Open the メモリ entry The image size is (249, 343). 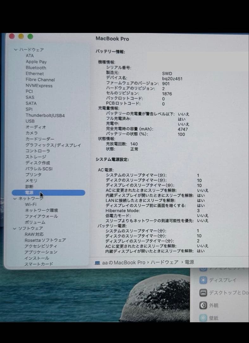(31, 180)
